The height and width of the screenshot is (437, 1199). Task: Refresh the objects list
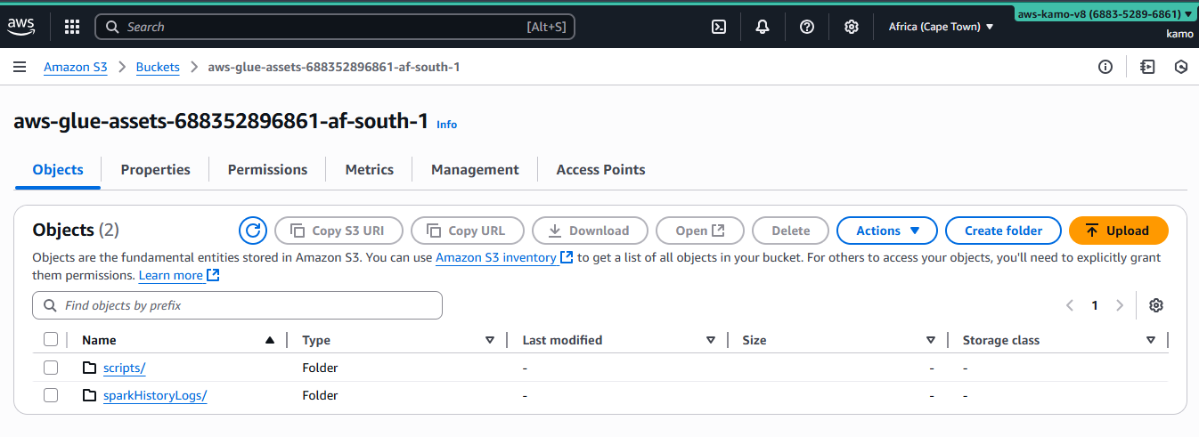coord(253,231)
